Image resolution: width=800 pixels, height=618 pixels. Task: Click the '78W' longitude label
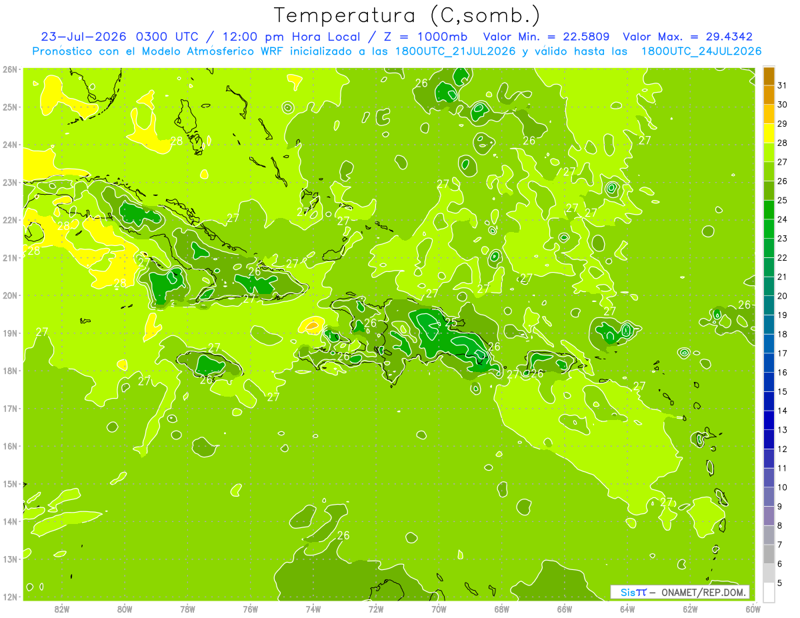(x=187, y=609)
